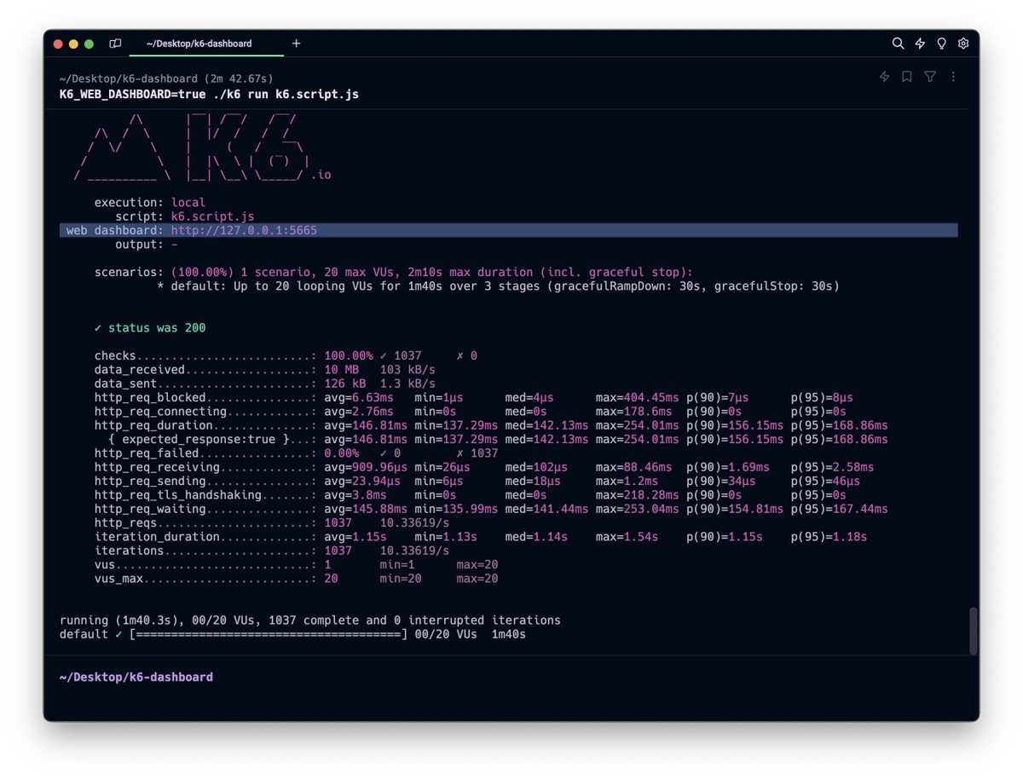1023x779 pixels.
Task: Click the http_reqs 1037 count
Action: tap(338, 523)
